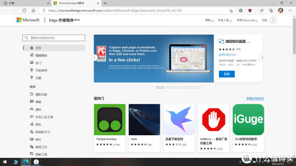Open a new browser tab
Image resolution: width=296 pixels, height=166 pixels.
(x=105, y=3)
